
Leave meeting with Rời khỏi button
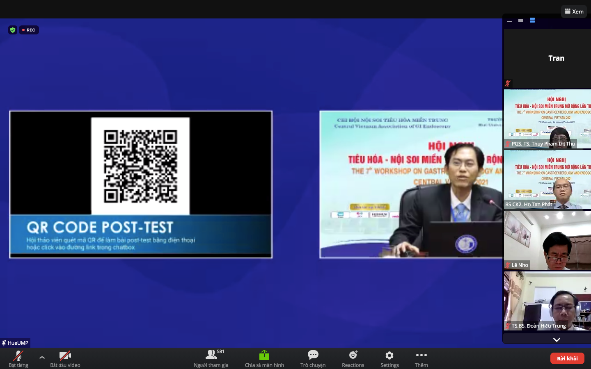point(567,358)
